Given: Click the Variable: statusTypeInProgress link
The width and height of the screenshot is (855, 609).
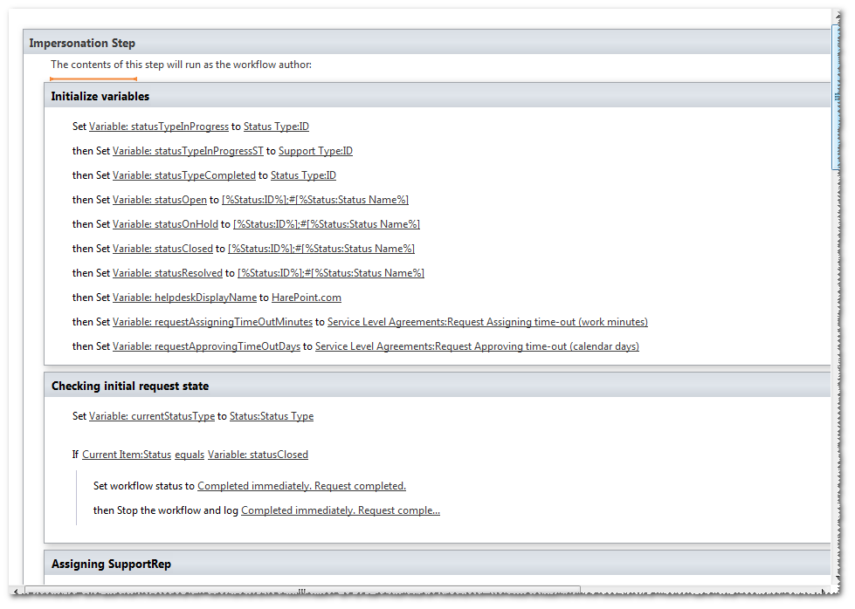Looking at the screenshot, I should [x=158, y=127].
